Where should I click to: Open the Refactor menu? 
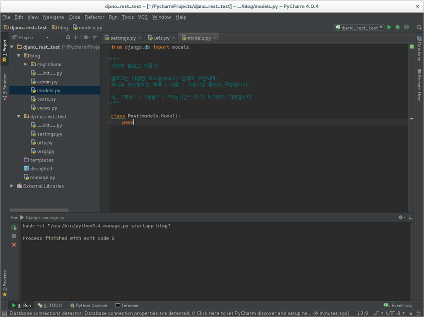[94, 17]
